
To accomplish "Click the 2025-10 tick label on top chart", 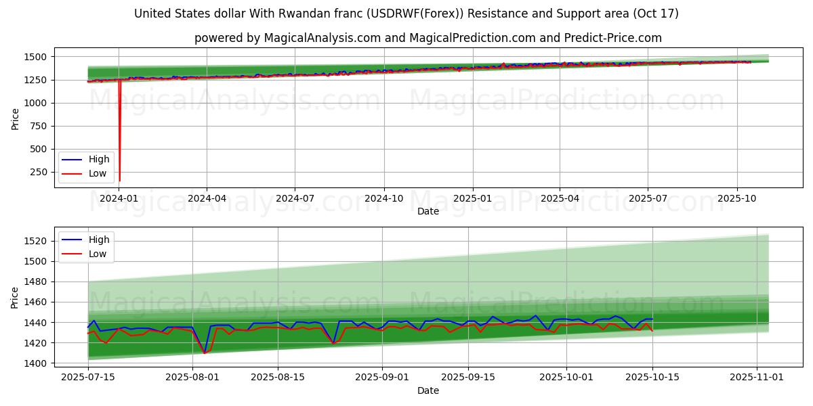I will tap(736, 198).
